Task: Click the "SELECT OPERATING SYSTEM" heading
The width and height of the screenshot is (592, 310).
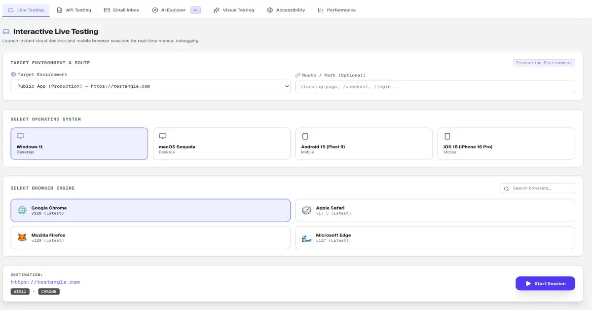Action: (x=46, y=119)
